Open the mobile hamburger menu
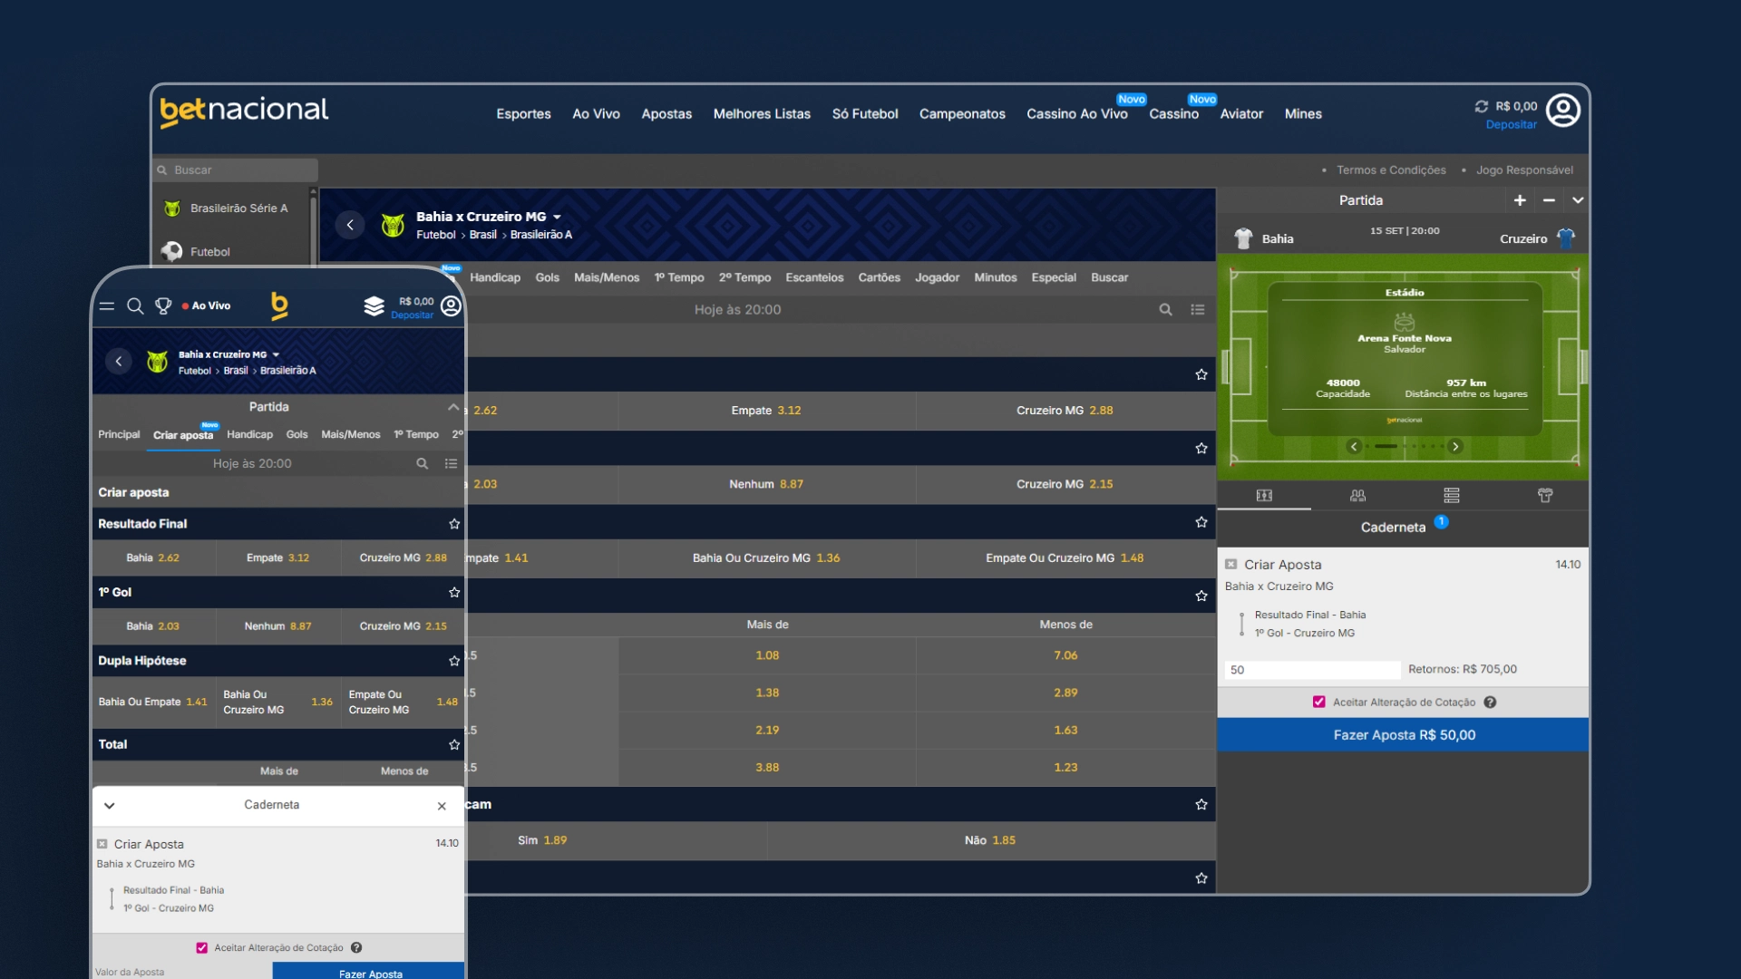 click(x=107, y=306)
